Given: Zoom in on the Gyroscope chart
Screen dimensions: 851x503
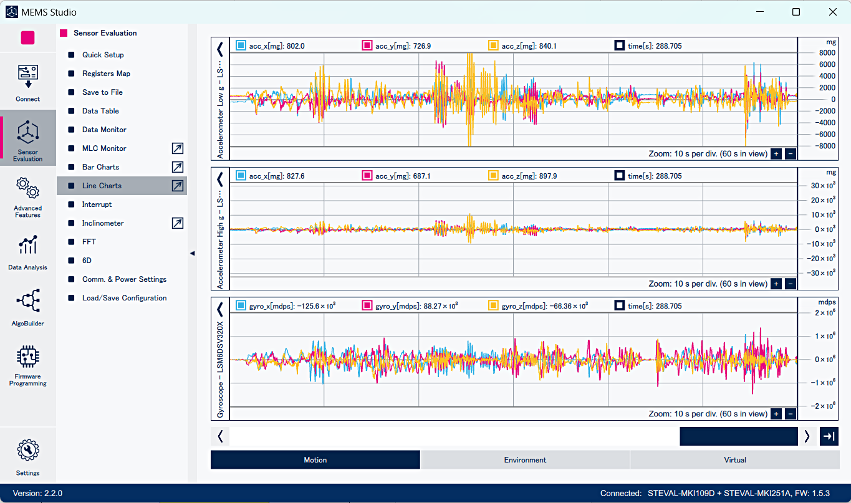Looking at the screenshot, I should [776, 414].
